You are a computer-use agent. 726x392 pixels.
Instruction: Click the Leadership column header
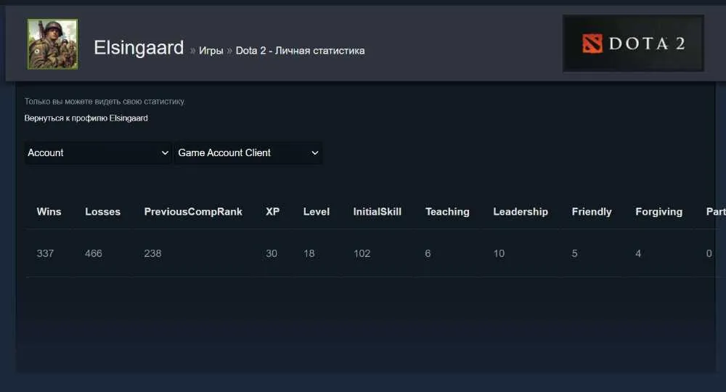pyautogui.click(x=521, y=211)
